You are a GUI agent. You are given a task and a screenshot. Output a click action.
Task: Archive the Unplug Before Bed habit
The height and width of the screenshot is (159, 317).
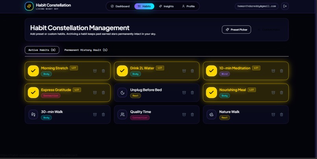184,93
